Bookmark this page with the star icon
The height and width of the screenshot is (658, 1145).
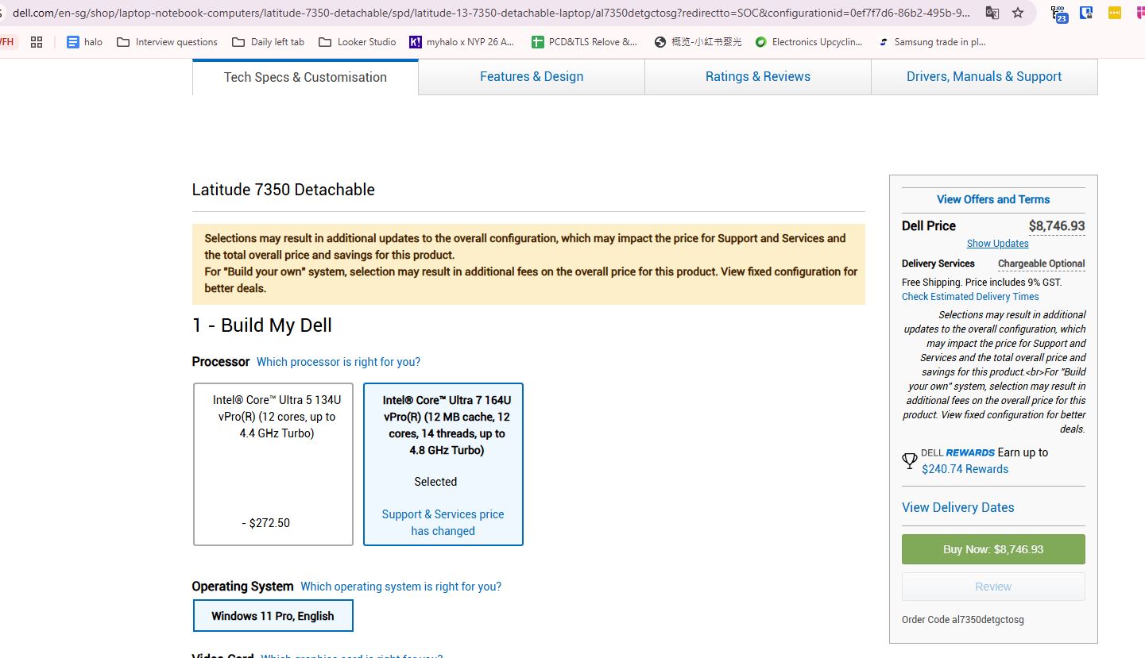pyautogui.click(x=1018, y=13)
